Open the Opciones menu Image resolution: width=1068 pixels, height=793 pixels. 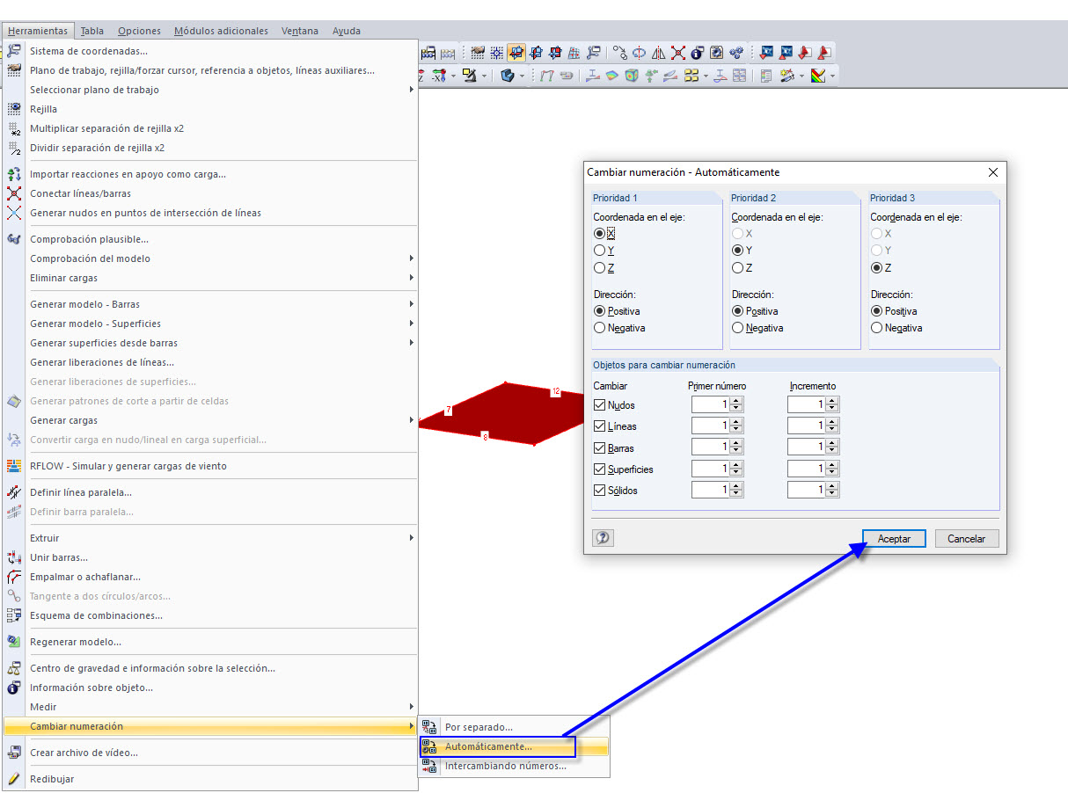139,31
